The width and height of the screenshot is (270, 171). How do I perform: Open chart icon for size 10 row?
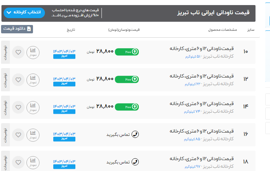click(33, 52)
